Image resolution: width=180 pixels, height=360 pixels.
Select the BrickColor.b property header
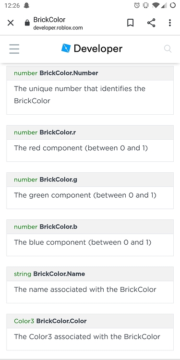tap(90, 227)
